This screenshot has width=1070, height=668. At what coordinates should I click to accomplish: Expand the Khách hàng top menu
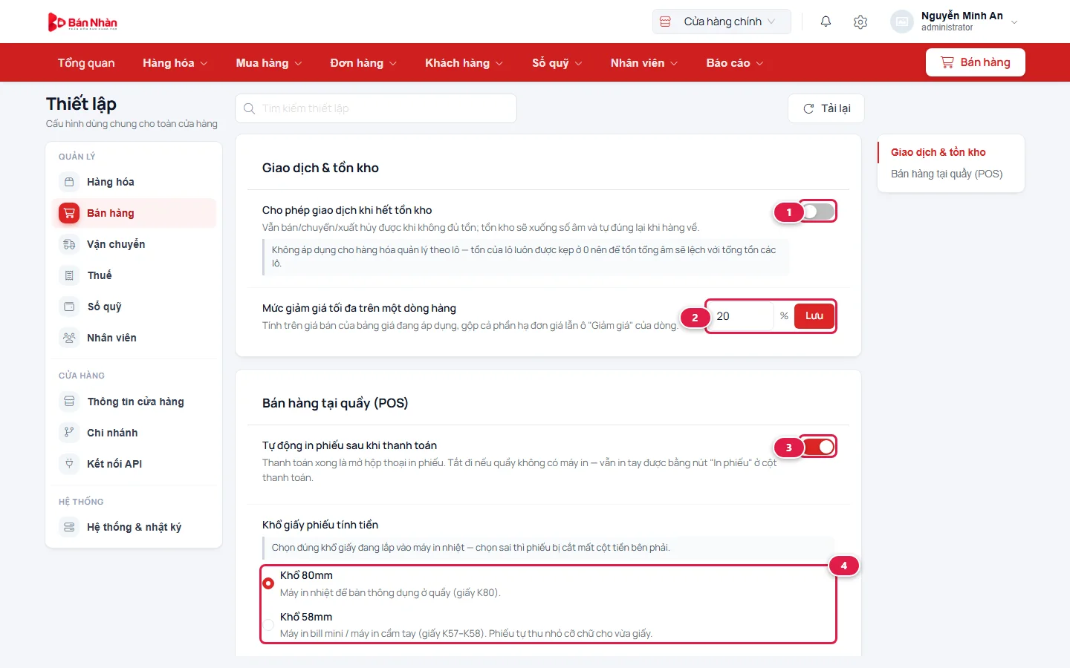click(464, 63)
